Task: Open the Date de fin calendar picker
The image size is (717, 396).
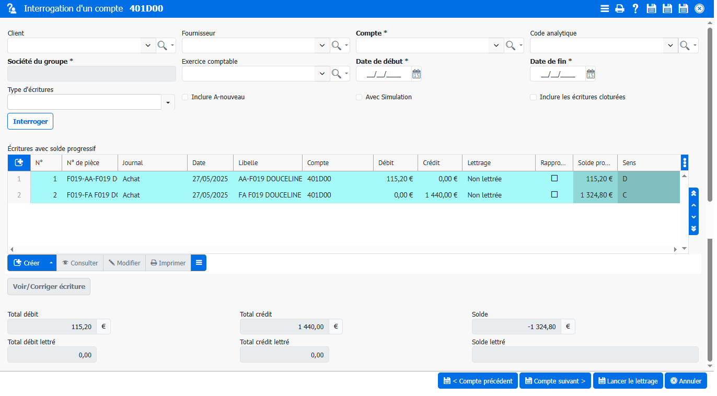Action: [x=591, y=74]
